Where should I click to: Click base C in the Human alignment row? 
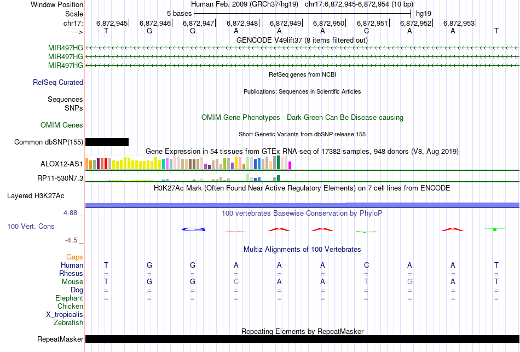click(366, 265)
